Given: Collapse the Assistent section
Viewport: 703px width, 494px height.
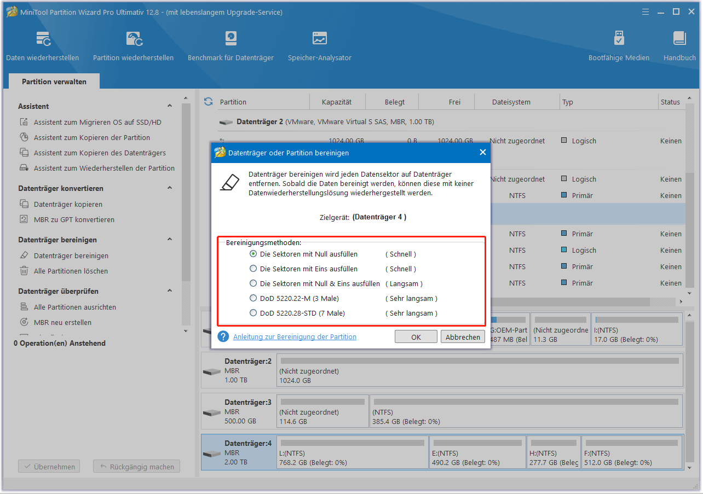Looking at the screenshot, I should (170, 106).
